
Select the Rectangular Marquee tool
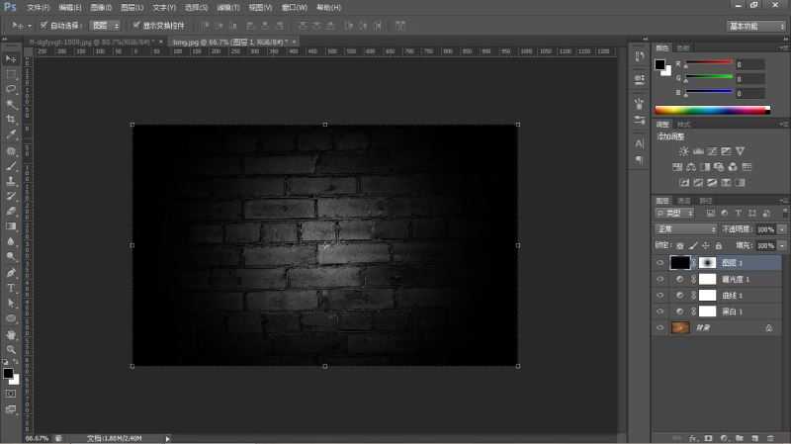11,74
